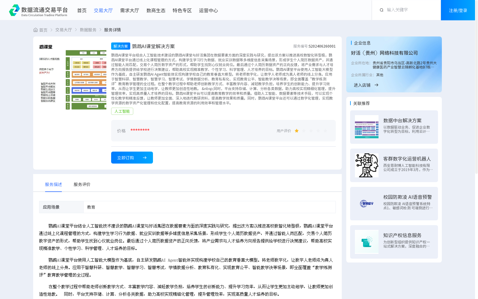Click the search magnifier icon
478x299 pixels.
pos(382,10)
